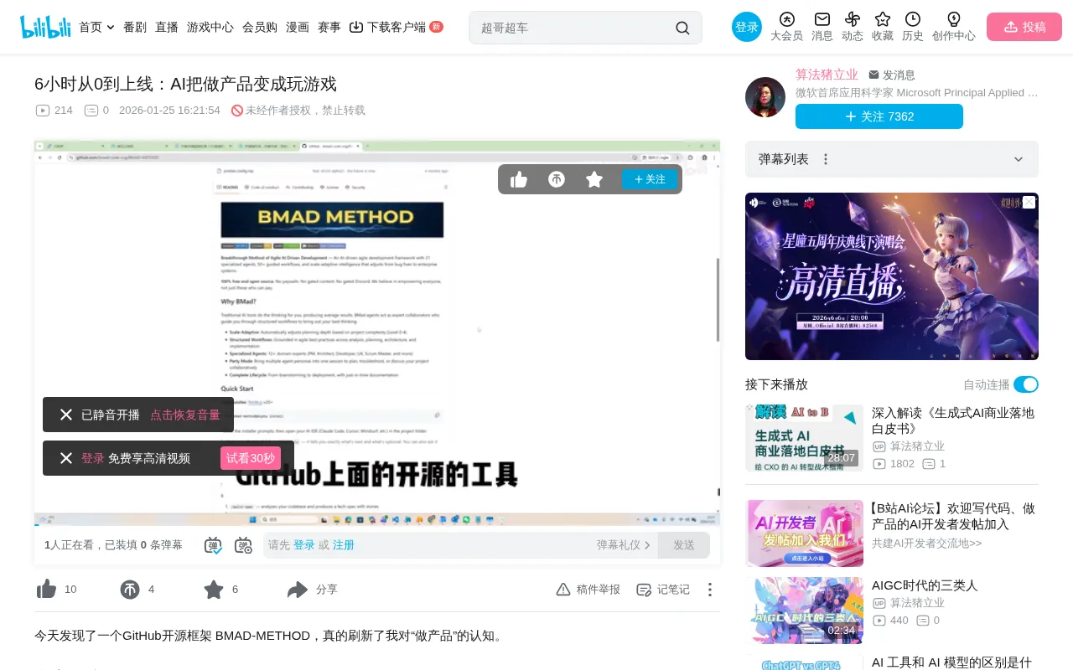Click inside the 超哥超车 search field

[x=574, y=28]
